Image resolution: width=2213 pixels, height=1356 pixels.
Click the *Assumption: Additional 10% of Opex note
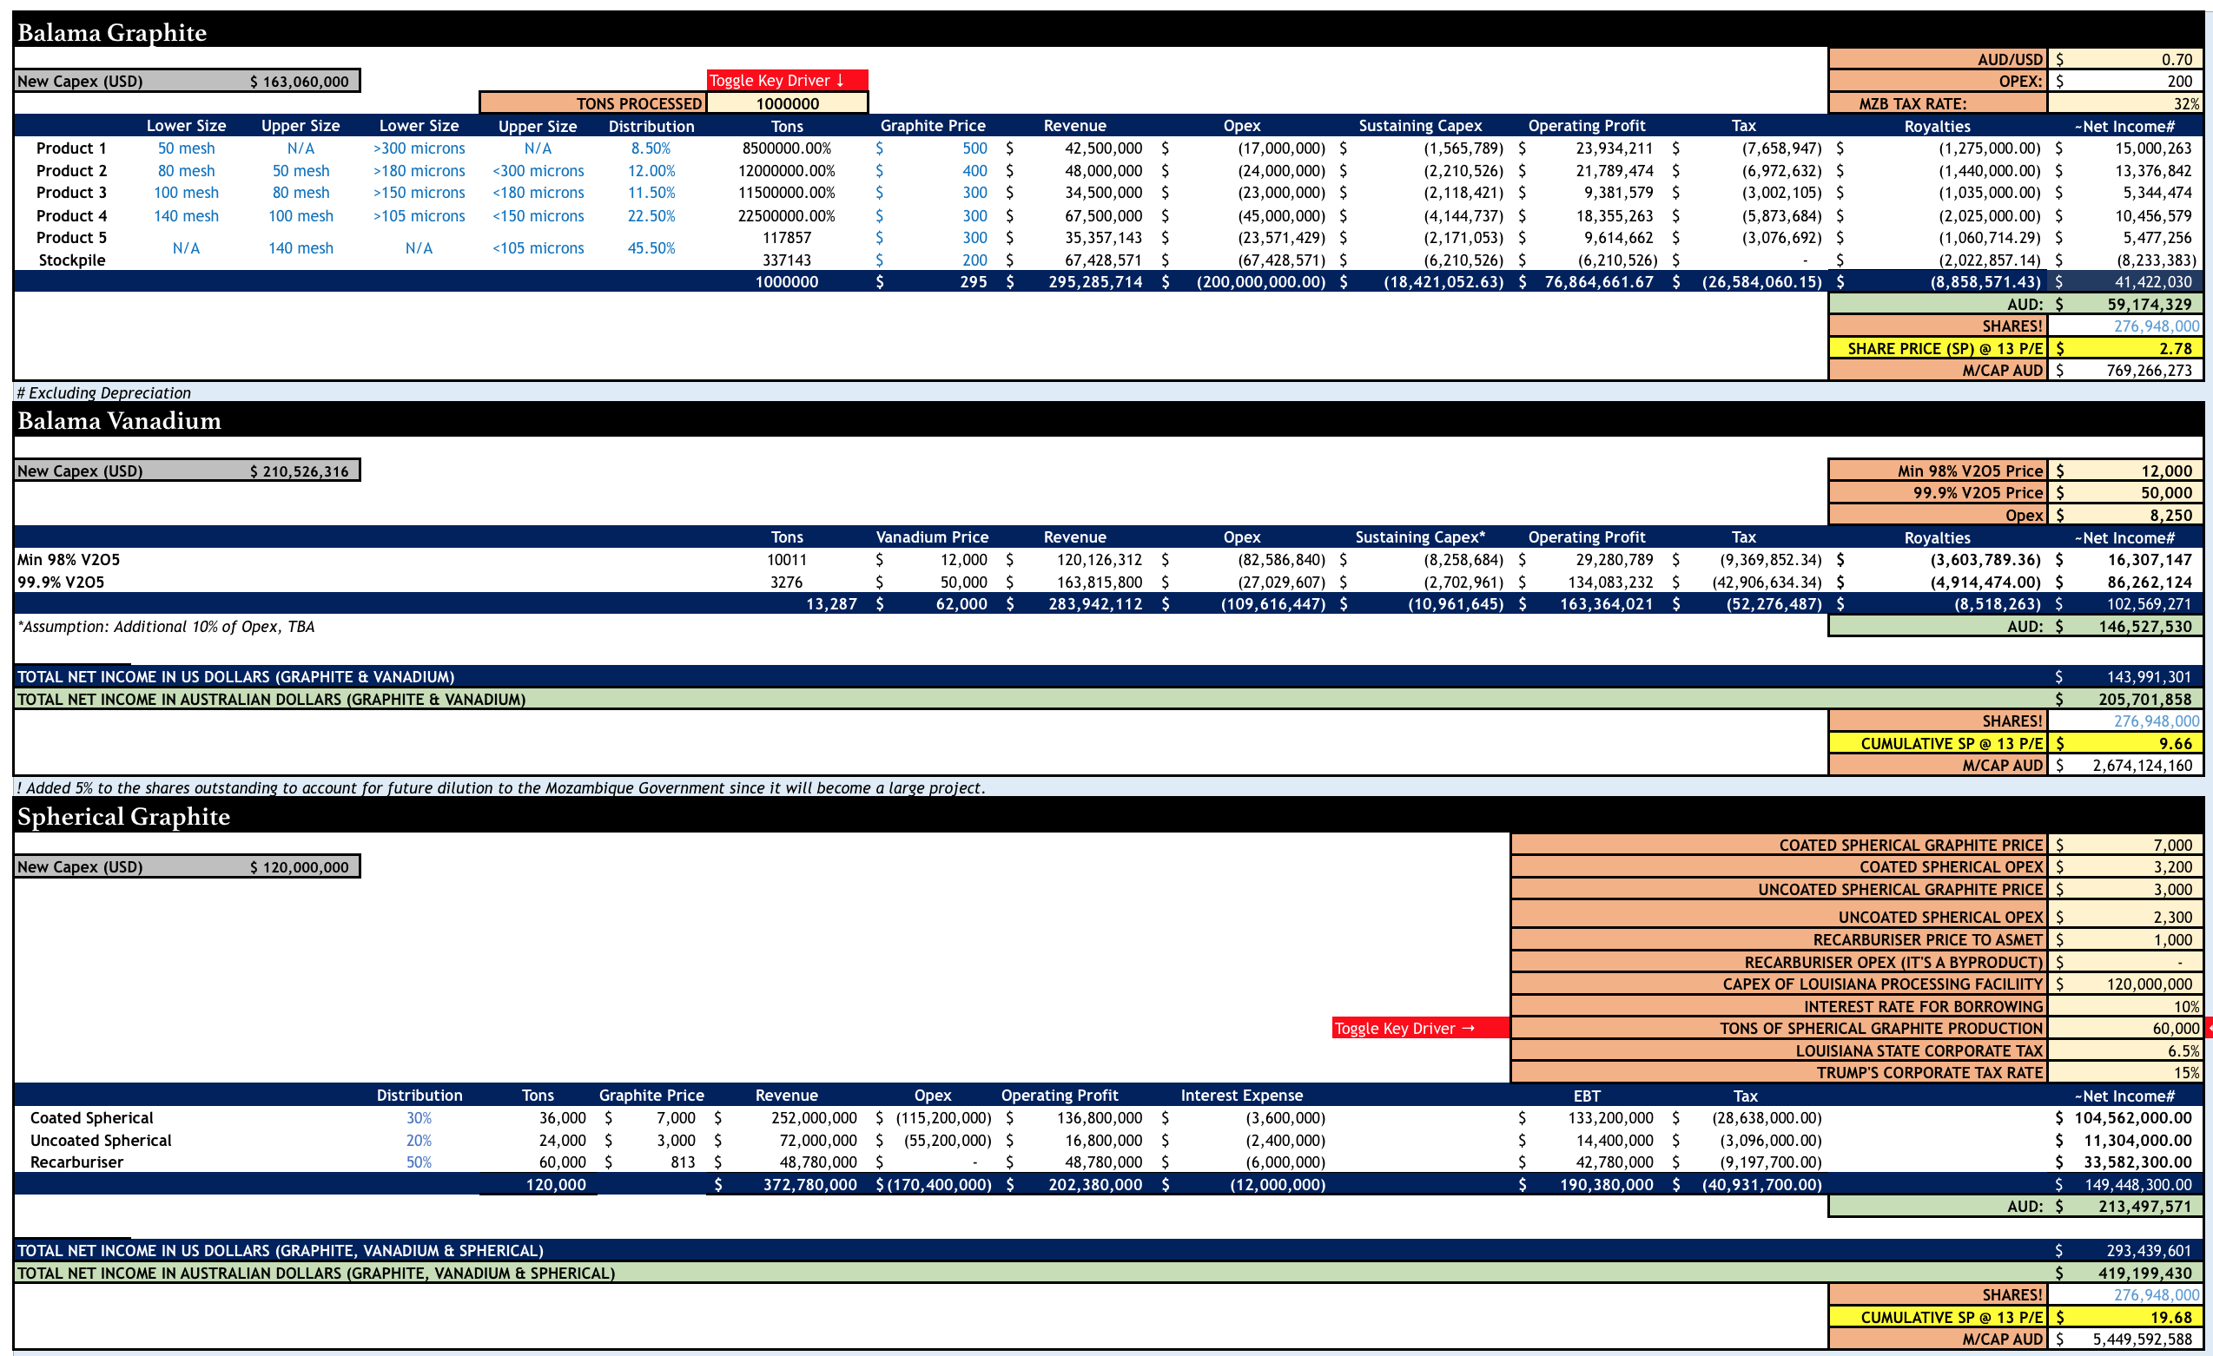166,626
